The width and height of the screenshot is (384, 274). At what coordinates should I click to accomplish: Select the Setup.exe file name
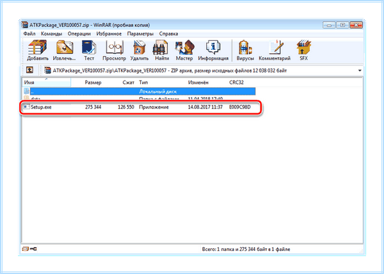coord(41,107)
